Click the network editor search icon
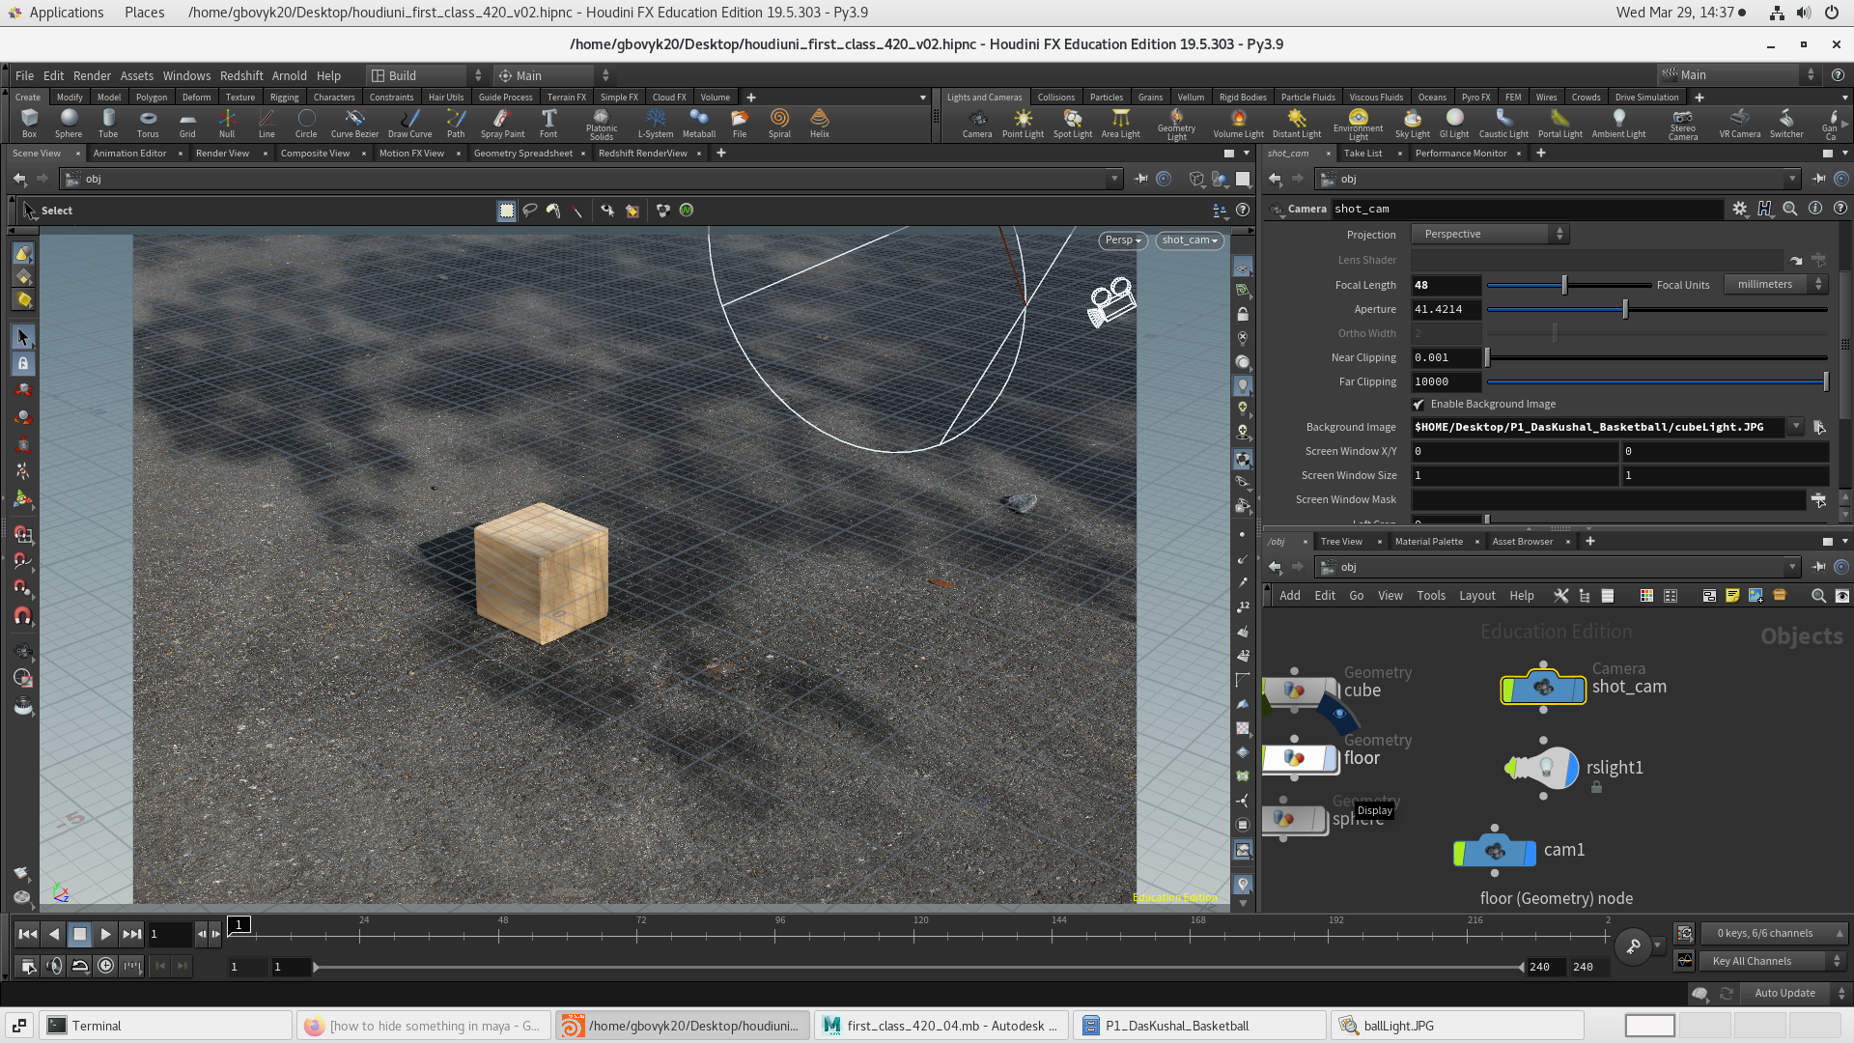 (1818, 596)
